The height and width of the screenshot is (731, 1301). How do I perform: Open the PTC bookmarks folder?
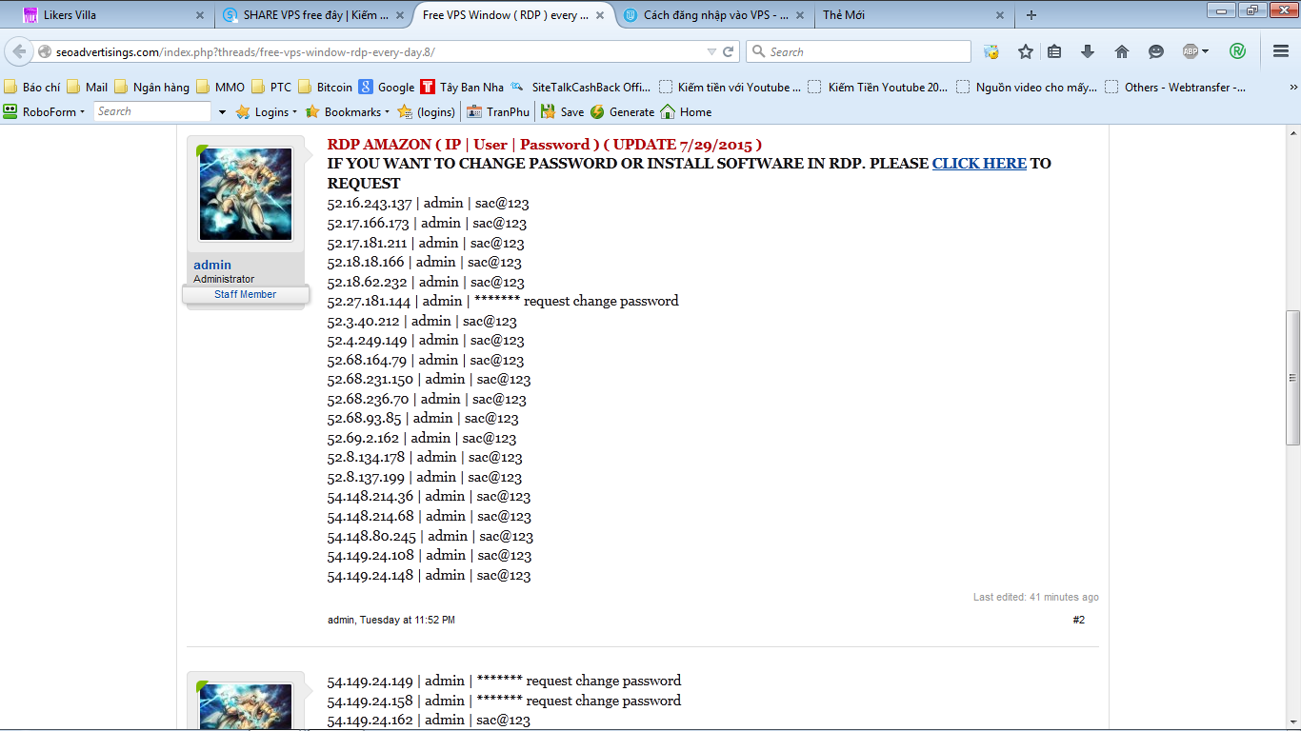pos(271,87)
